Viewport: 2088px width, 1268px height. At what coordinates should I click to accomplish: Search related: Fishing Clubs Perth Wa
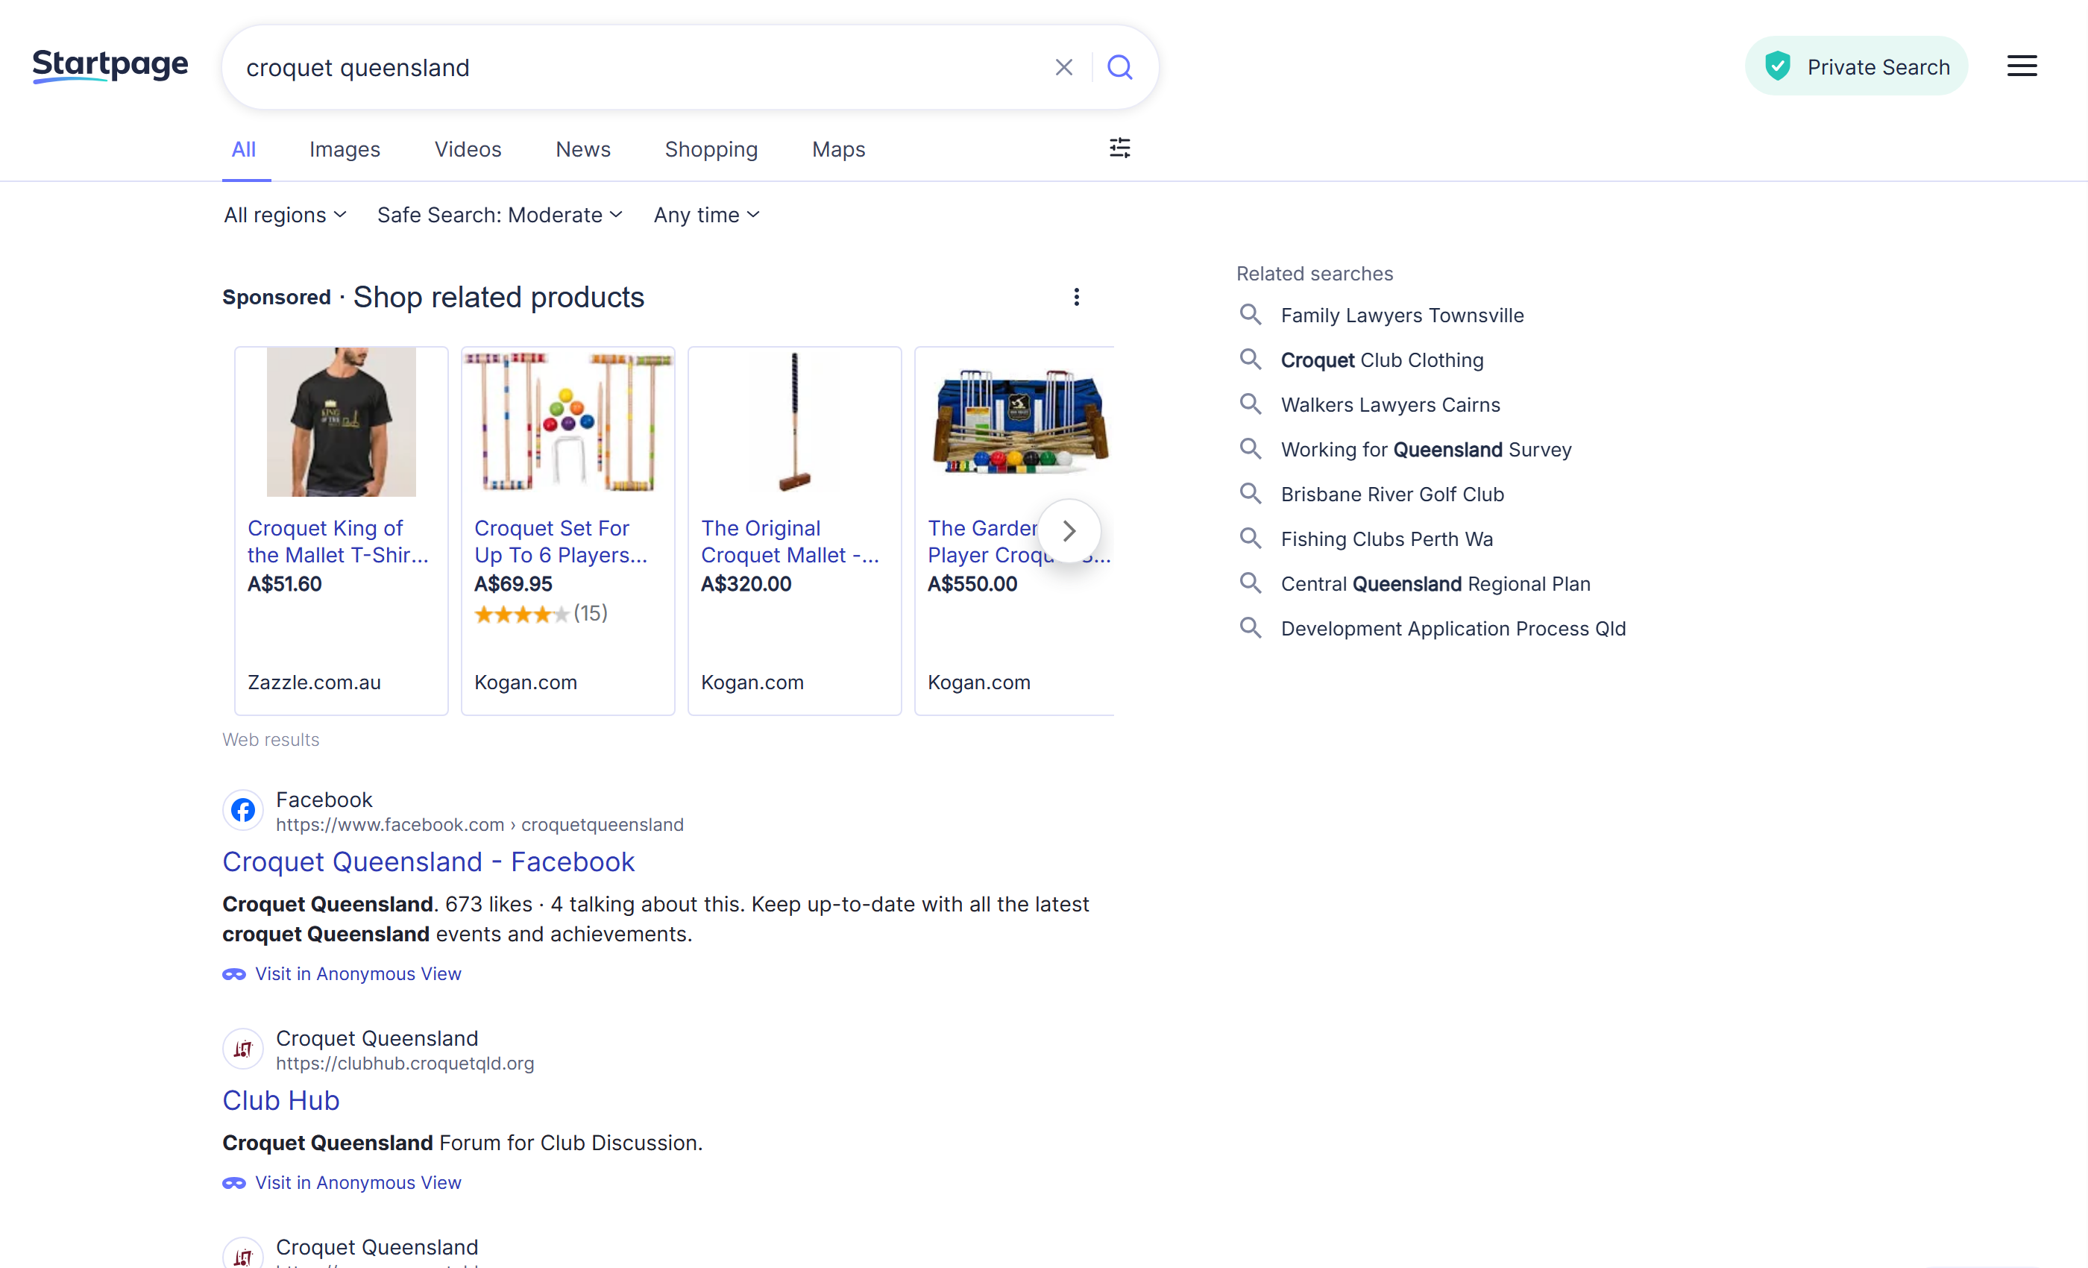click(x=1387, y=539)
